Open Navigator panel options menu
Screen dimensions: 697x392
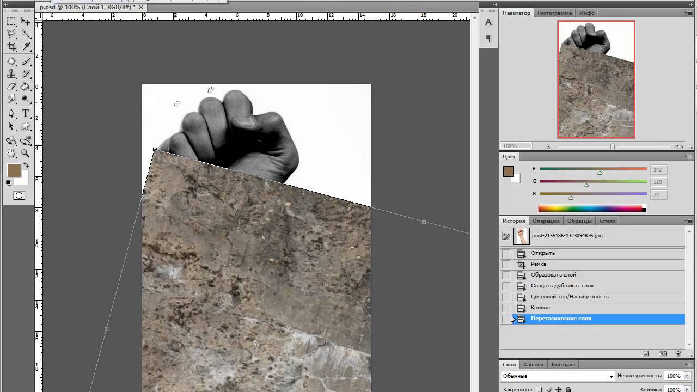click(x=689, y=13)
